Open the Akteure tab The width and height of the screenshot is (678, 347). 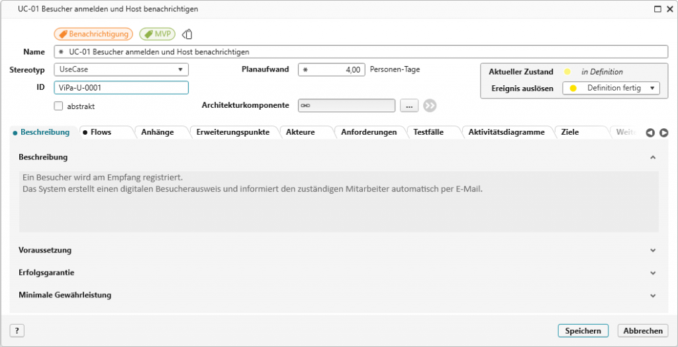(300, 132)
